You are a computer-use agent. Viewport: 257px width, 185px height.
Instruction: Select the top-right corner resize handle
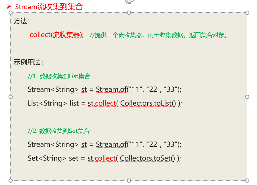pyautogui.click(x=247, y=13)
